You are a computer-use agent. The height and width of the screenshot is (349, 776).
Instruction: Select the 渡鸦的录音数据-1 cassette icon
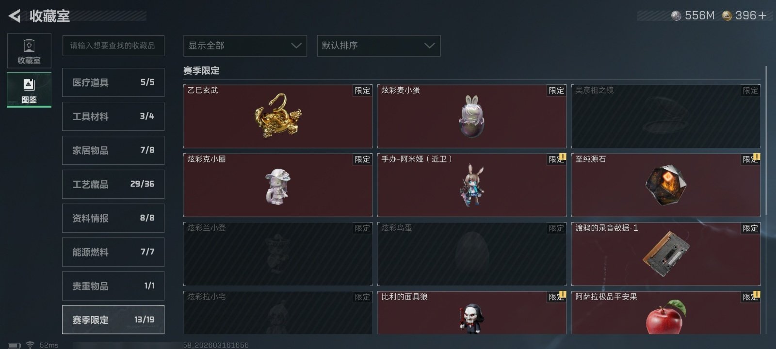(666, 254)
